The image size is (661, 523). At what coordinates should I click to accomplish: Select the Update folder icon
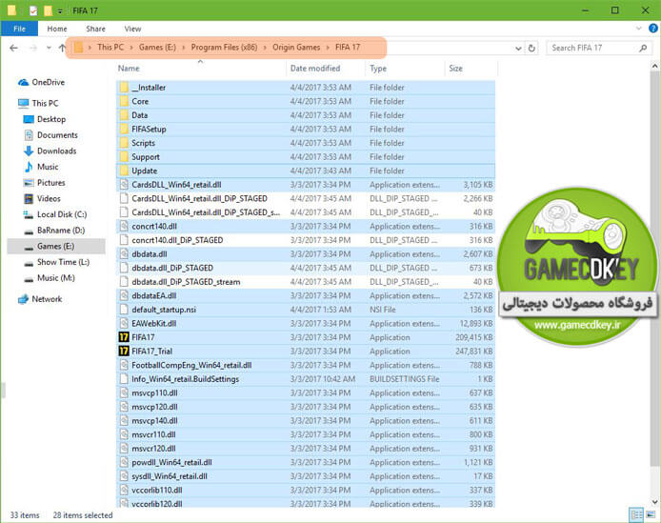coord(124,171)
